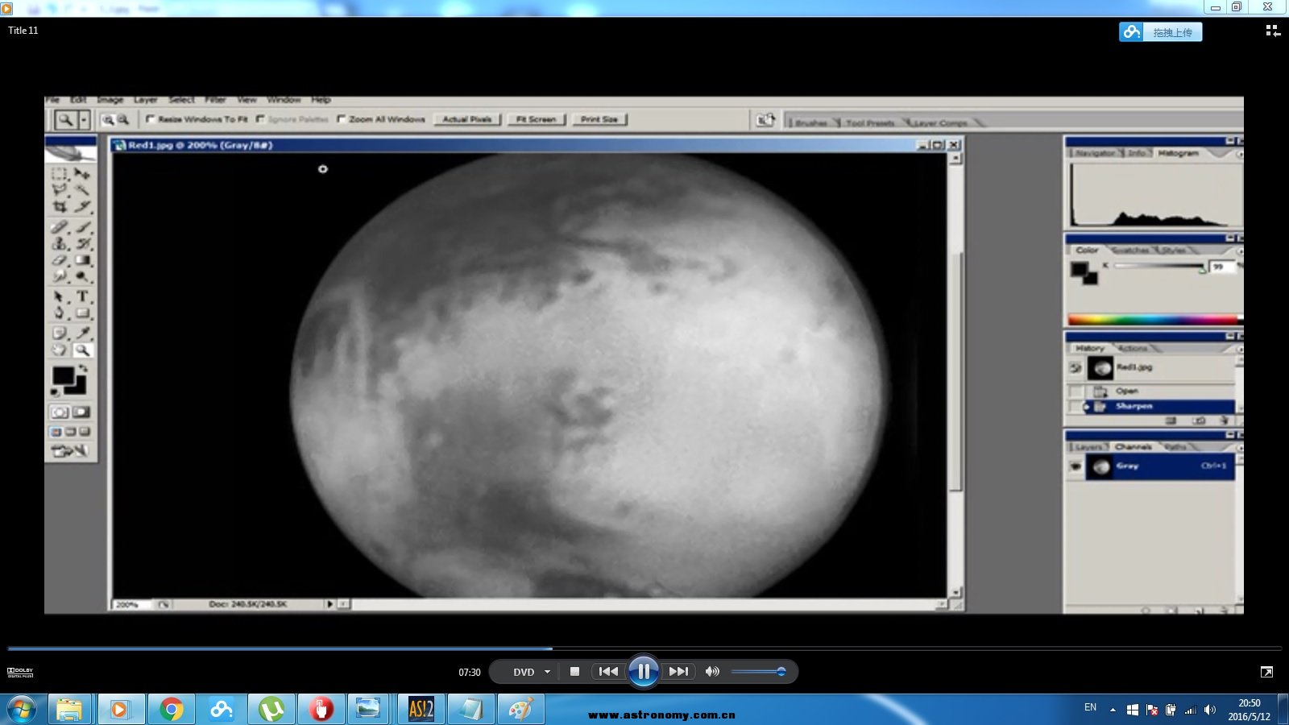Select the Eraser tool
Image resolution: width=1289 pixels, height=725 pixels.
coord(60,260)
